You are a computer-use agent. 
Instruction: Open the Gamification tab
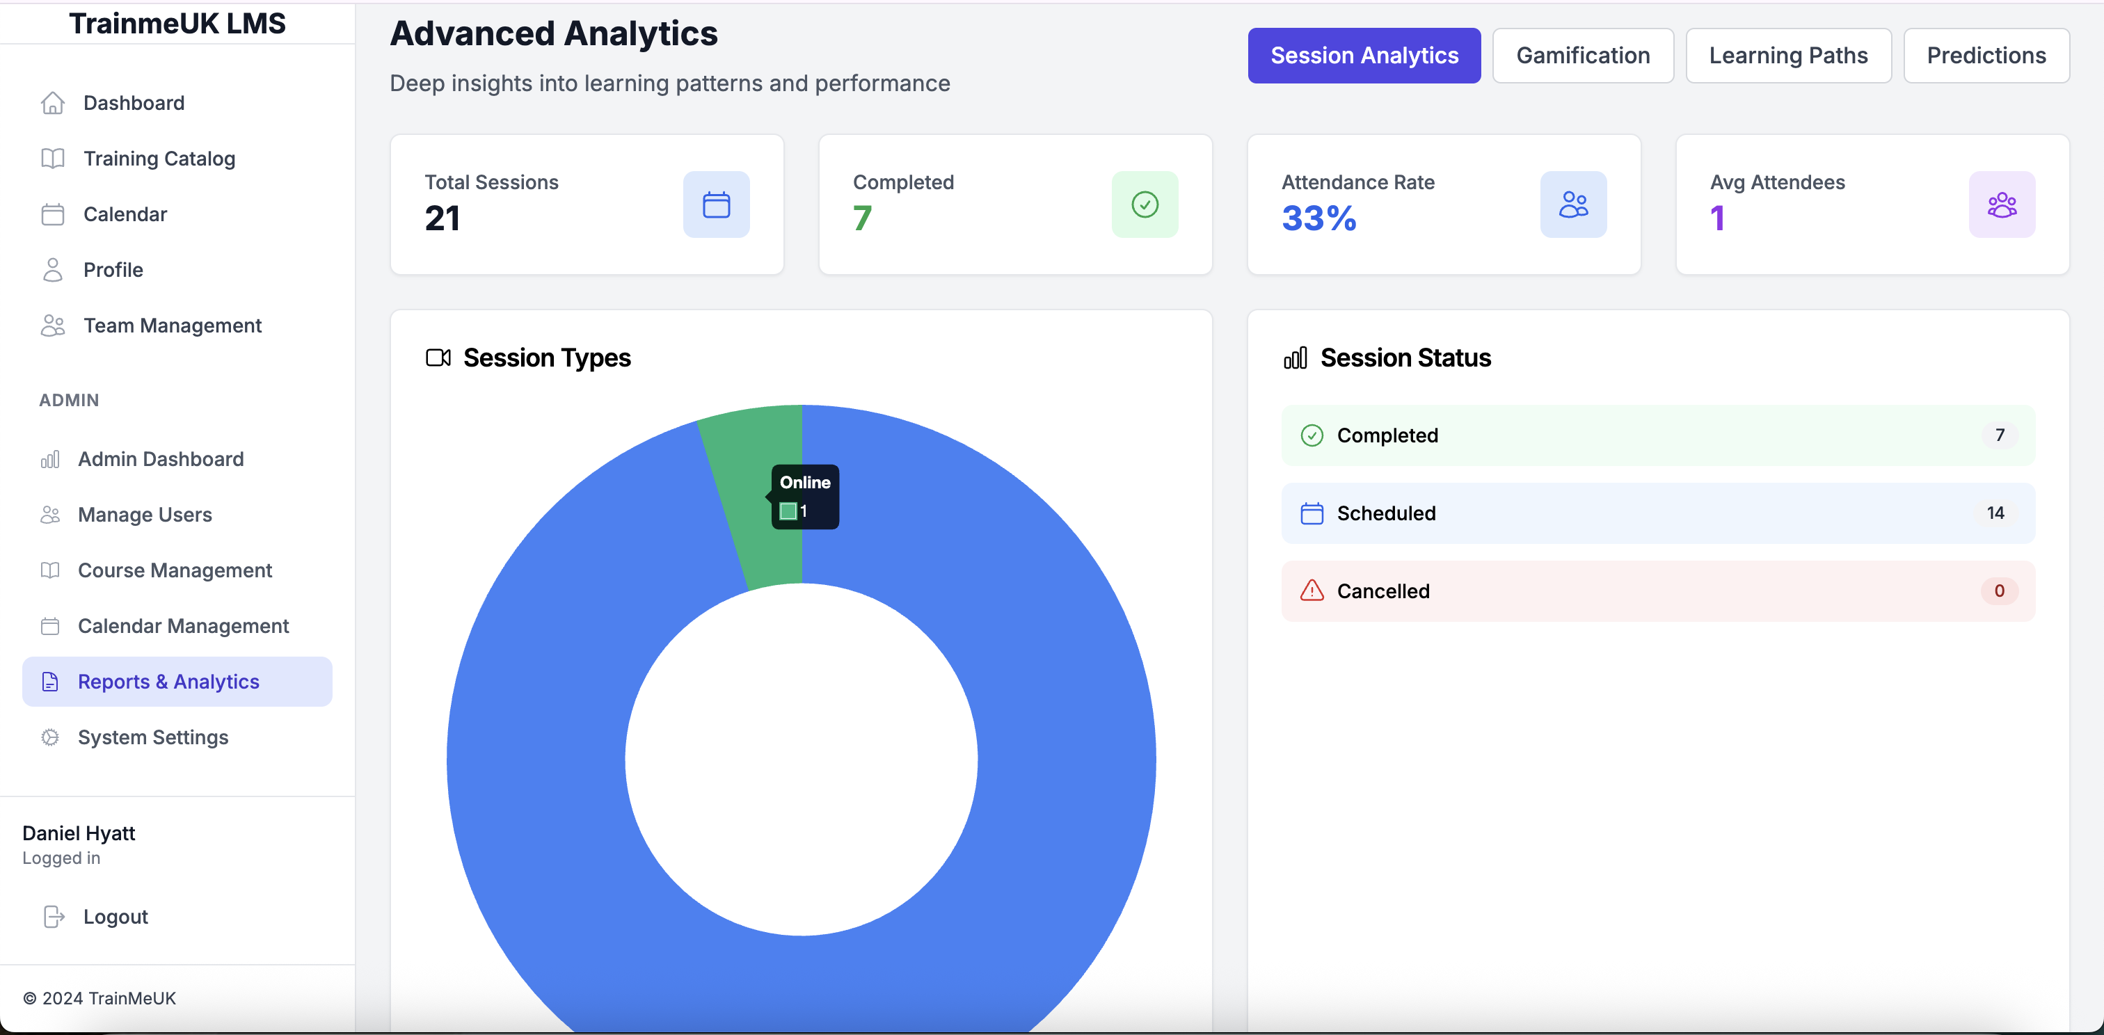1583,56
